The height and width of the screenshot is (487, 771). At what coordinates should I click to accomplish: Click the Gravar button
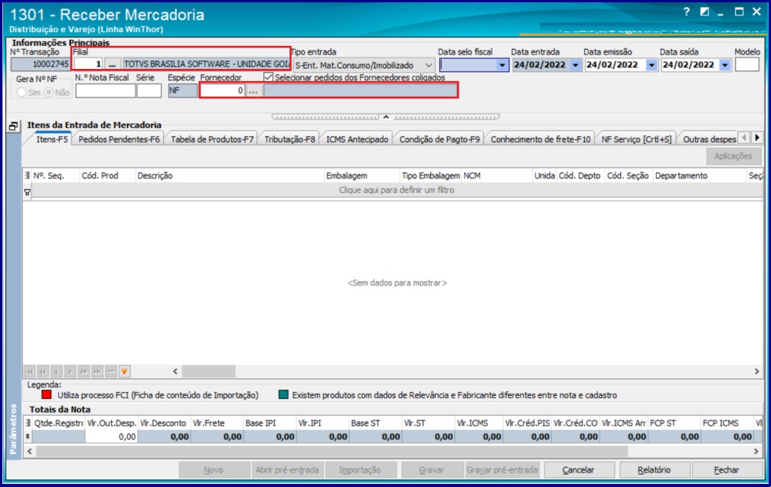tap(431, 470)
